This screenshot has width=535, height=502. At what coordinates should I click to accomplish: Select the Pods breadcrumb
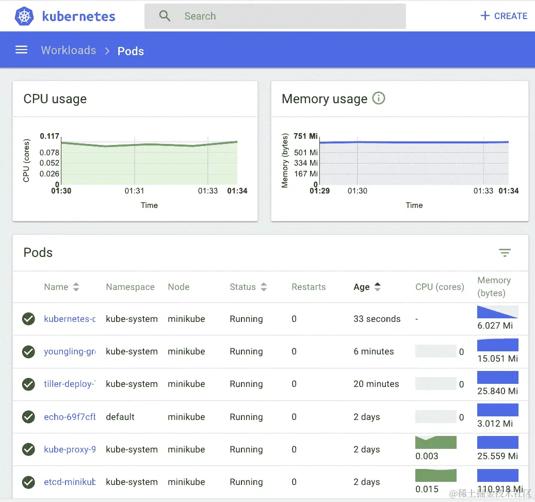click(x=131, y=51)
